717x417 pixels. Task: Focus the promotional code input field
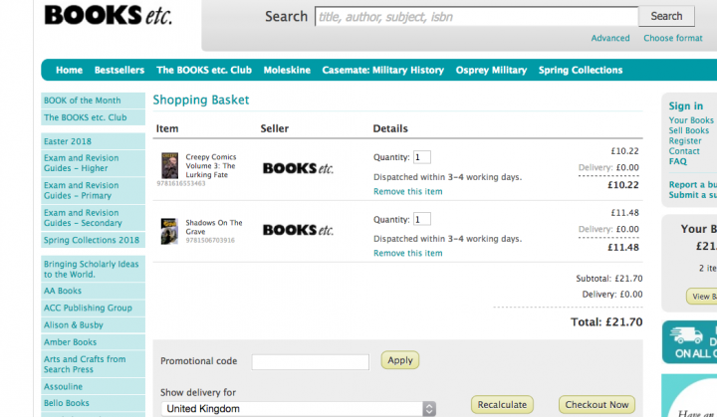310,361
